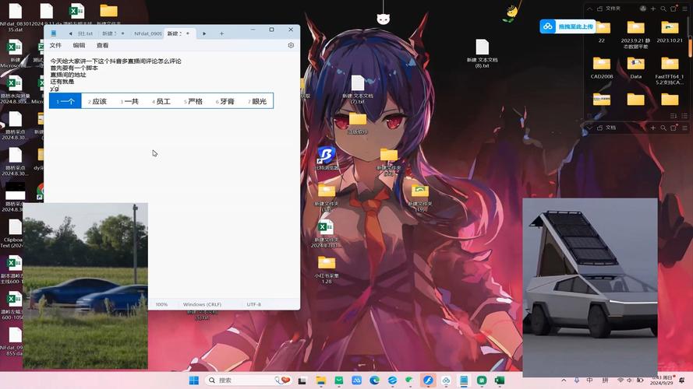
Task: Add a new Notepad tab with plus
Action: coord(221,33)
